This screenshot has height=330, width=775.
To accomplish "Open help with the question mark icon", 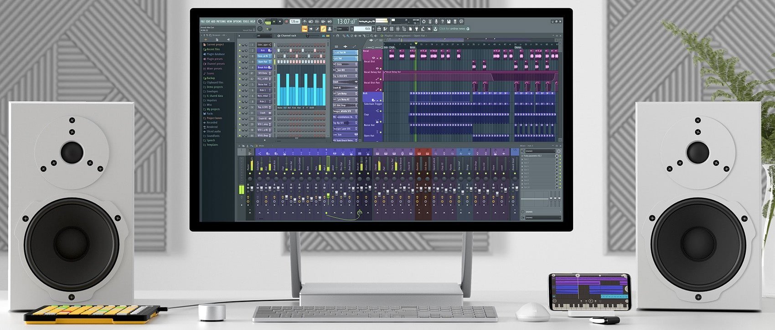I will coord(442,21).
